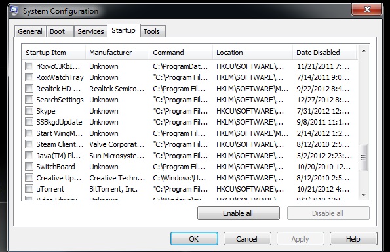This screenshot has height=252, width=390.
Task: Close the System Configuration window
Action: pos(367,9)
